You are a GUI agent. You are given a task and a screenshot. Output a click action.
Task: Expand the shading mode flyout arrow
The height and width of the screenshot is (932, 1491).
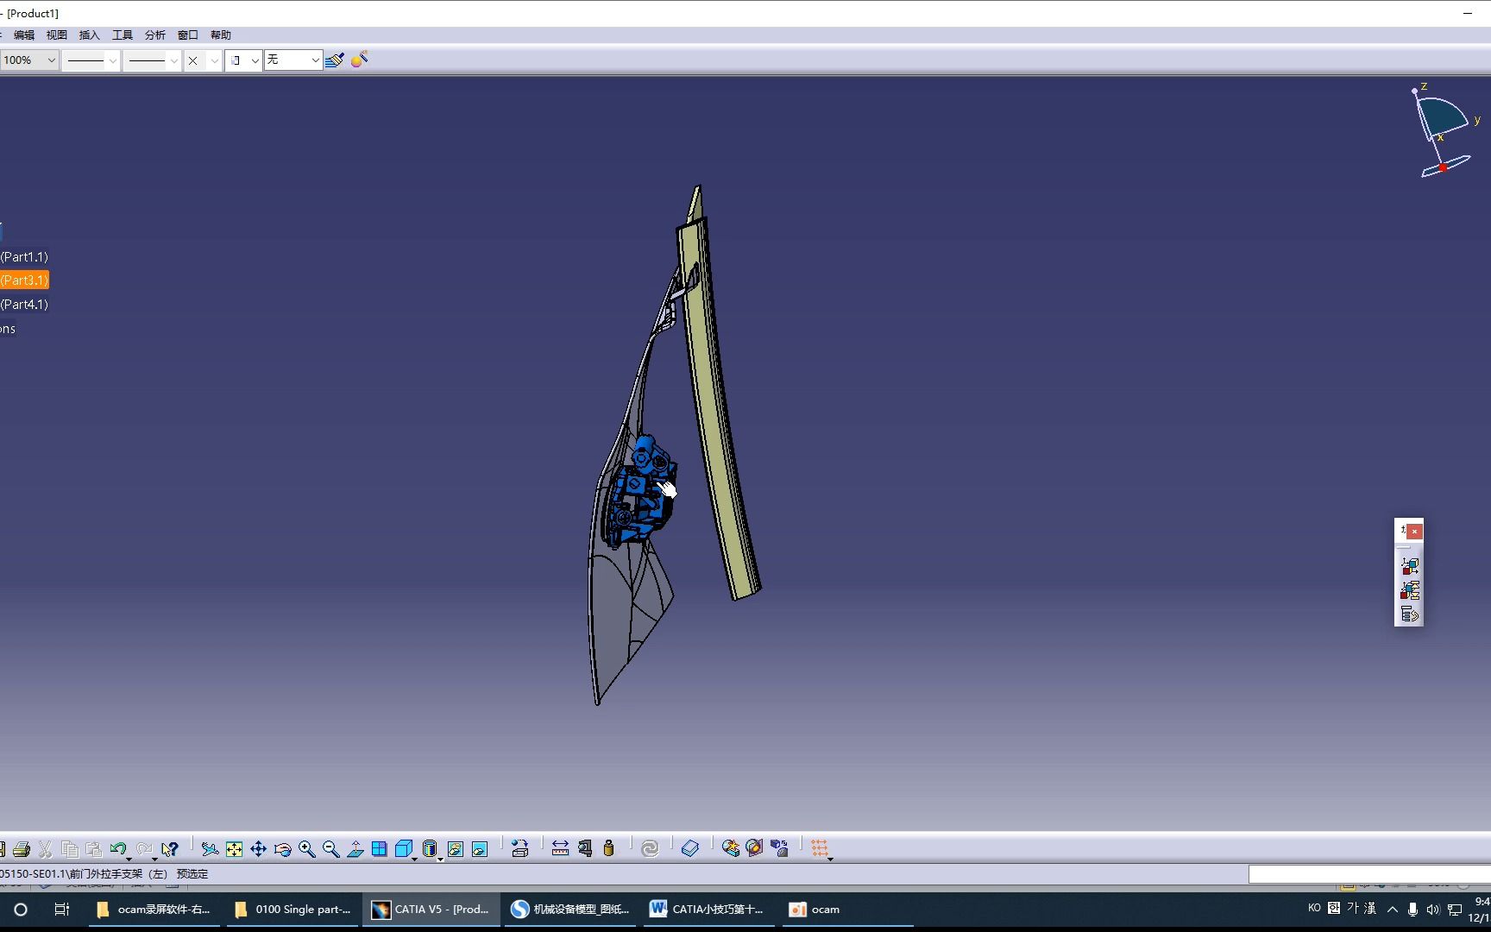(x=441, y=859)
